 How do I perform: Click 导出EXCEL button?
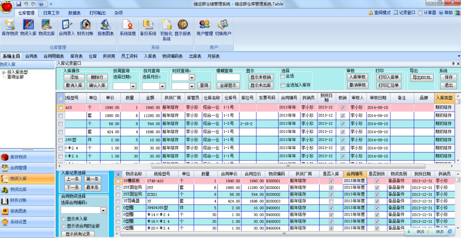tap(422, 77)
